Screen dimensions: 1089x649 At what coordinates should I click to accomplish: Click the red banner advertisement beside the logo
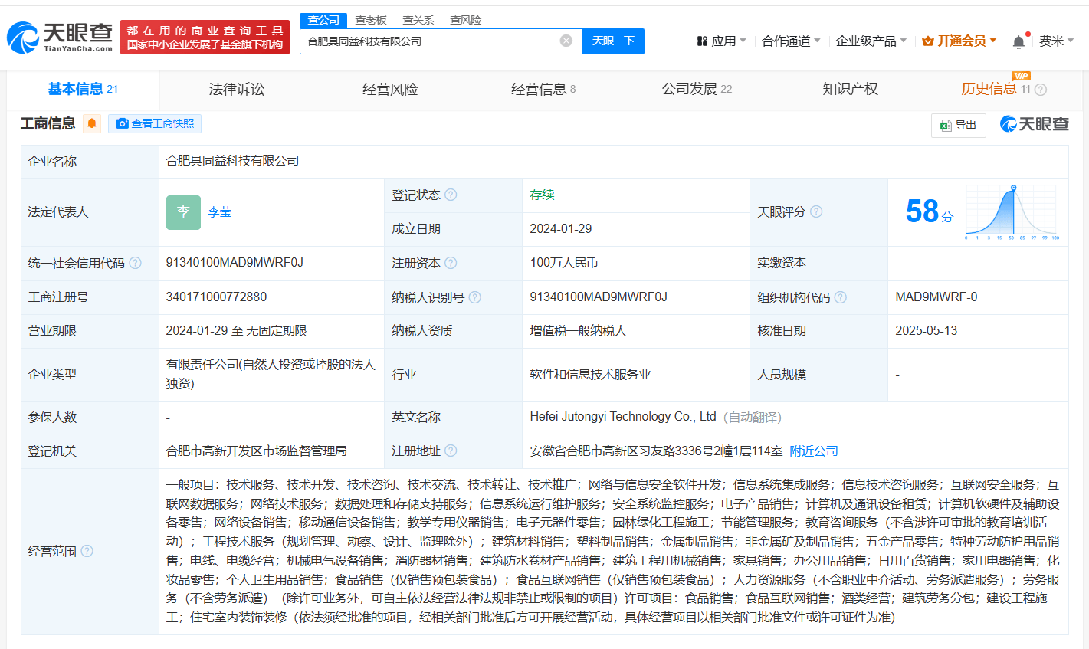point(205,37)
